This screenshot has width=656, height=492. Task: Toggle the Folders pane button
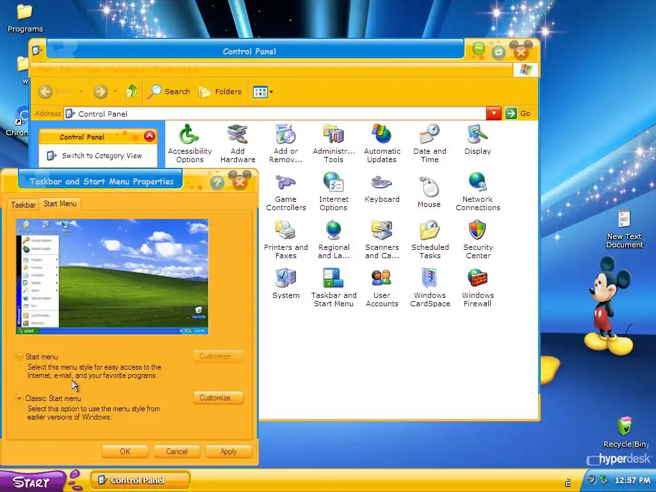click(220, 91)
